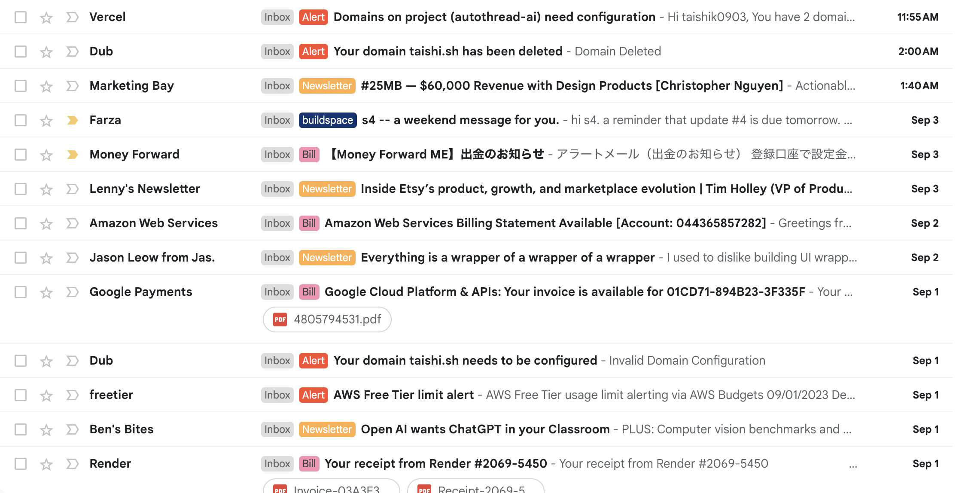Image resolution: width=956 pixels, height=493 pixels.
Task: Star the Money Forward email
Action: coord(46,155)
